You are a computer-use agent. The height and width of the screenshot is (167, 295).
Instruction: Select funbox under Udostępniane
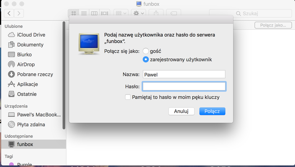tap(25, 144)
